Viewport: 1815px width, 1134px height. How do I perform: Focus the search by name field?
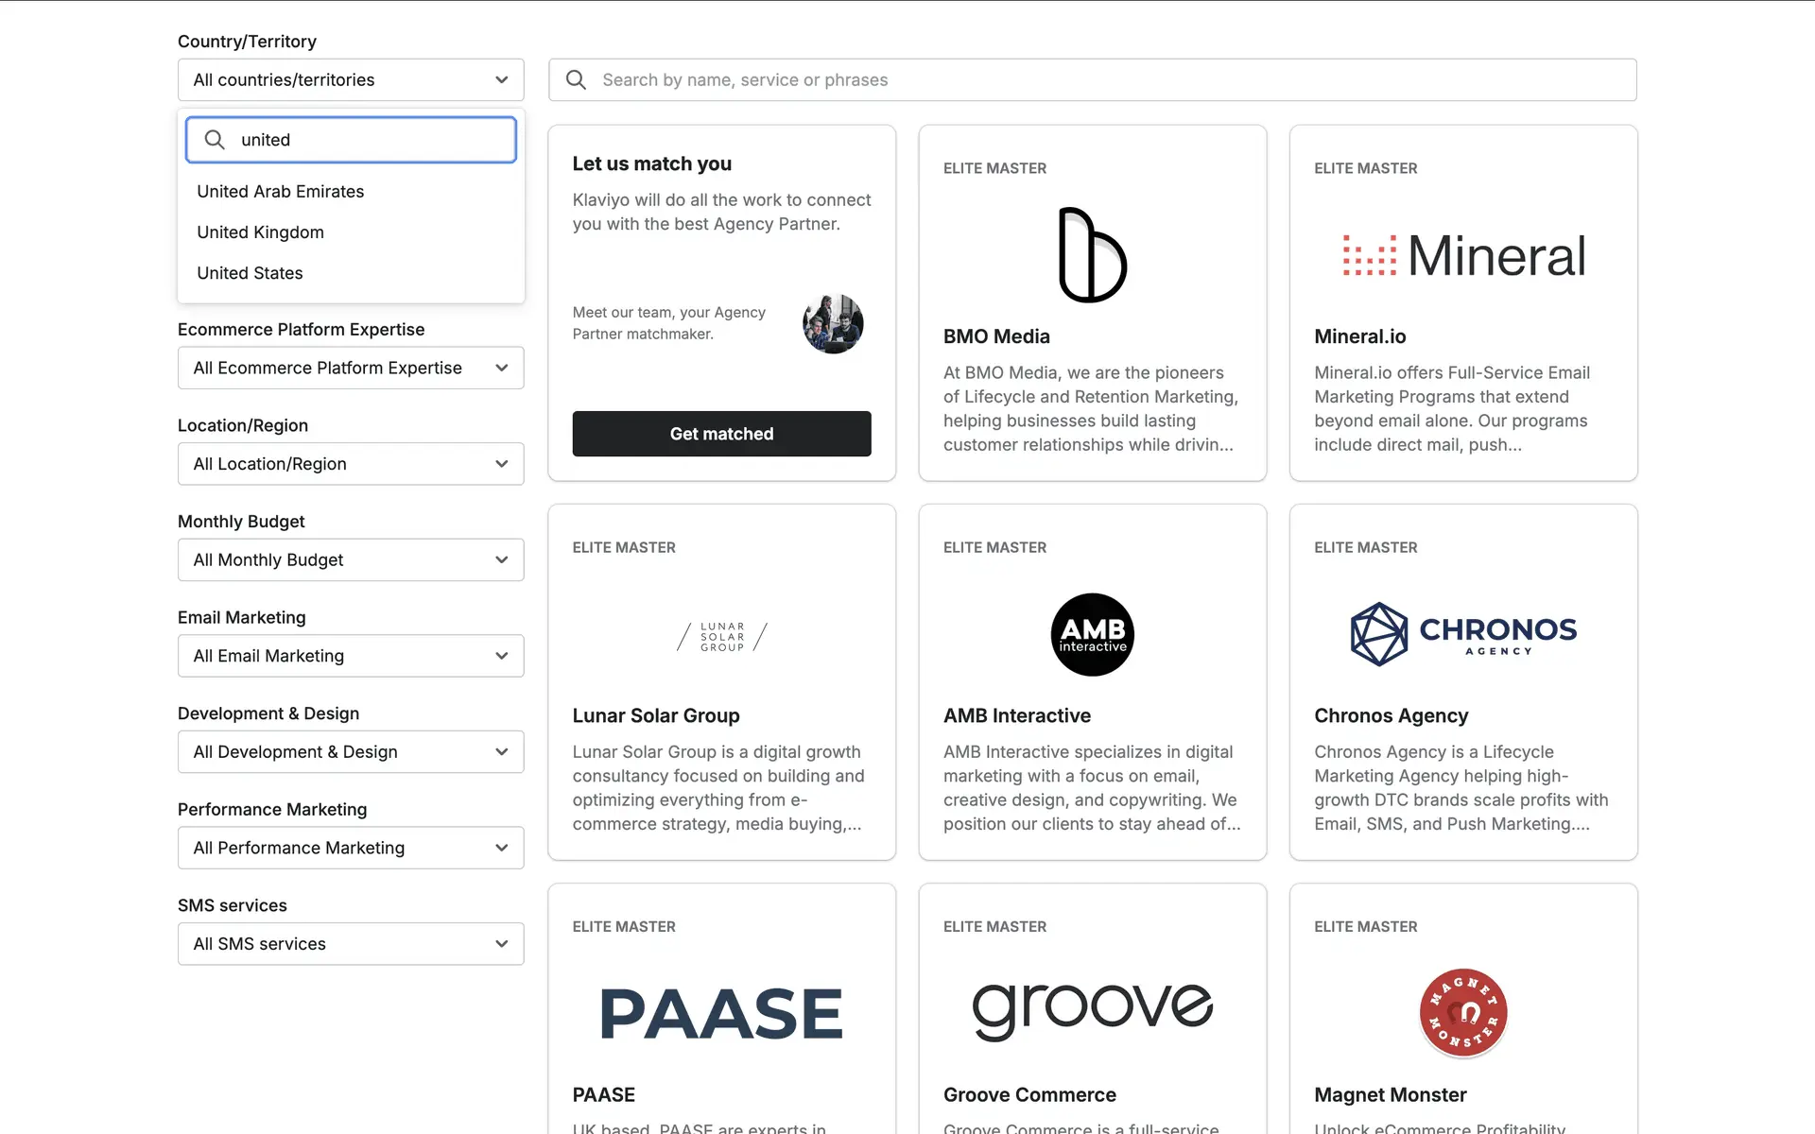1106,80
